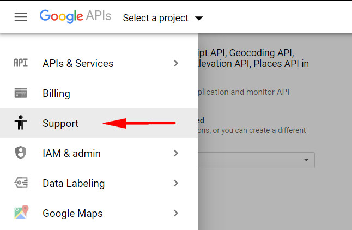Click the Billing credit card icon
The height and width of the screenshot is (230, 352).
[21, 93]
